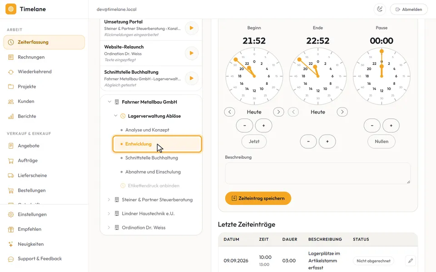Screen dimensions: 436x272
Task: Click into the Beschreibung text field
Action: coord(318,173)
